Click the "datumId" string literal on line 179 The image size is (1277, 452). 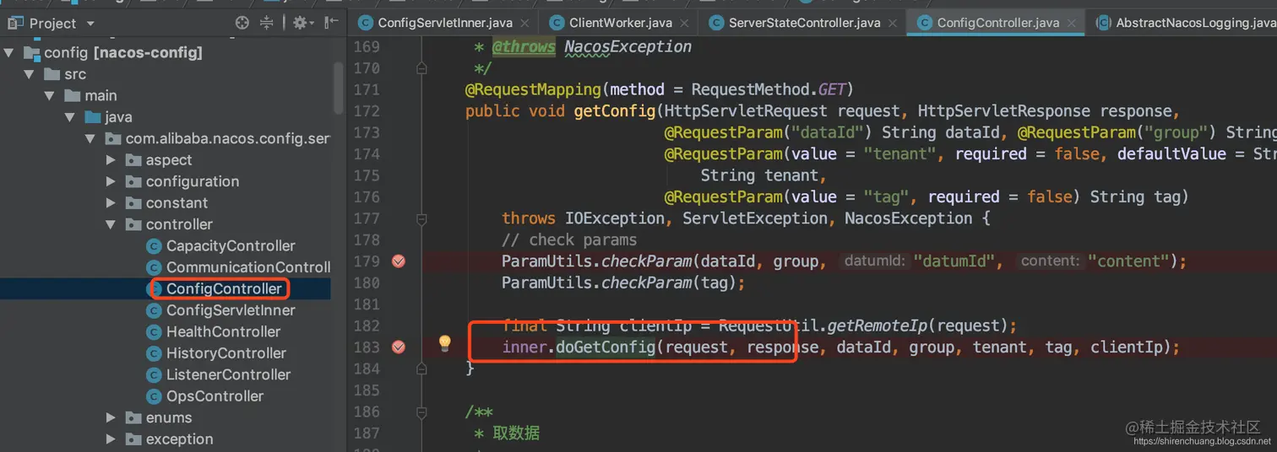pos(954,261)
